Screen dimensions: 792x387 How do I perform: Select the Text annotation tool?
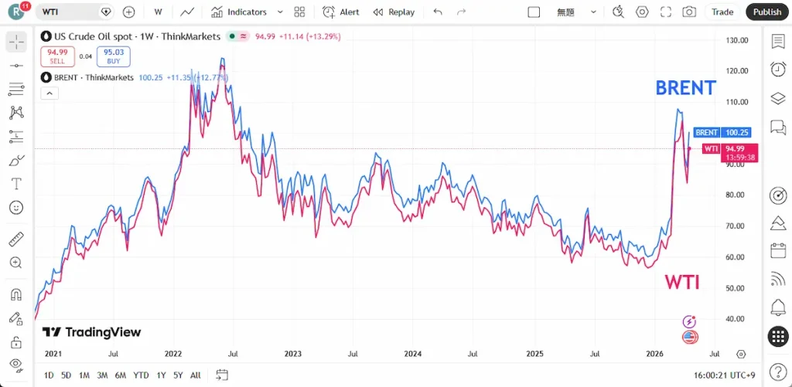(x=16, y=184)
